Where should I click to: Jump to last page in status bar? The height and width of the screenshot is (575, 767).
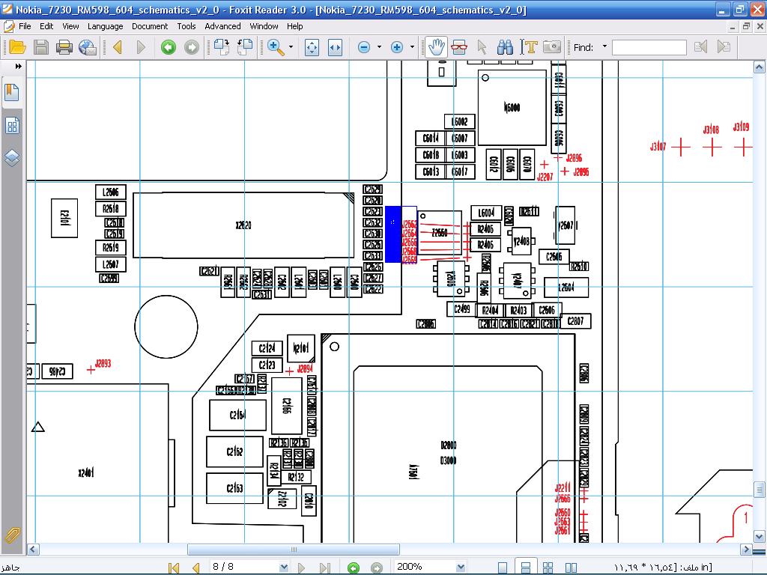[x=324, y=568]
